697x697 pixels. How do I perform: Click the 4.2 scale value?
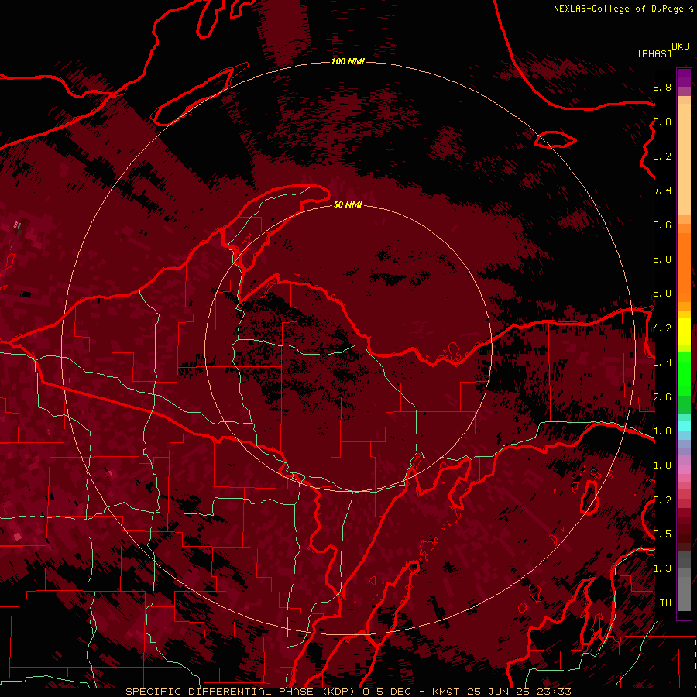662,328
